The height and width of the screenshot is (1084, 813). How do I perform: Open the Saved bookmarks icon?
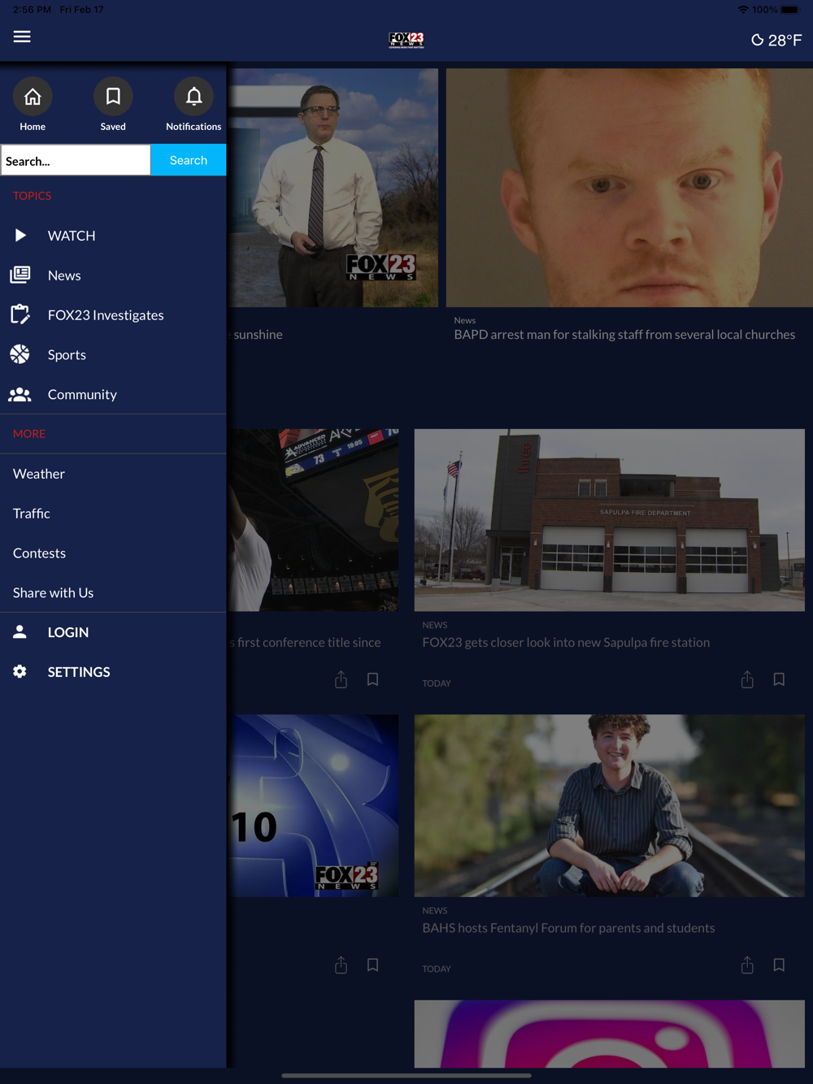(x=113, y=97)
